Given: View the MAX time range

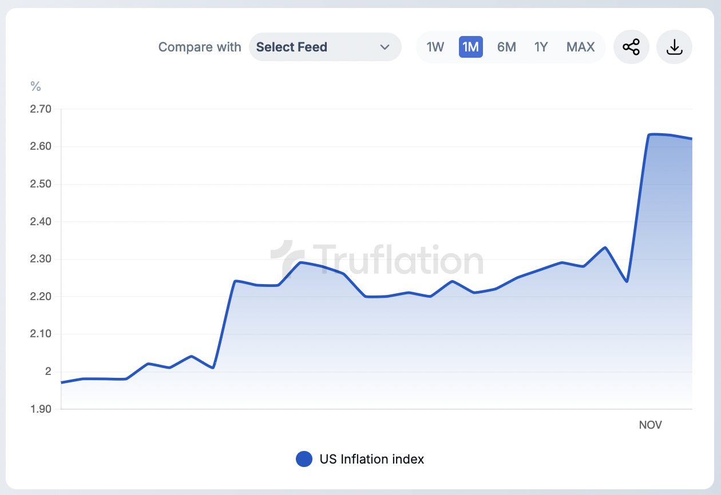Looking at the screenshot, I should coord(580,47).
